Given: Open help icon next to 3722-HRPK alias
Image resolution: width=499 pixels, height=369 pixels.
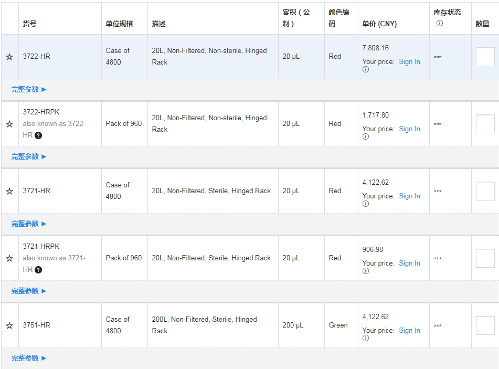Looking at the screenshot, I should pos(38,135).
